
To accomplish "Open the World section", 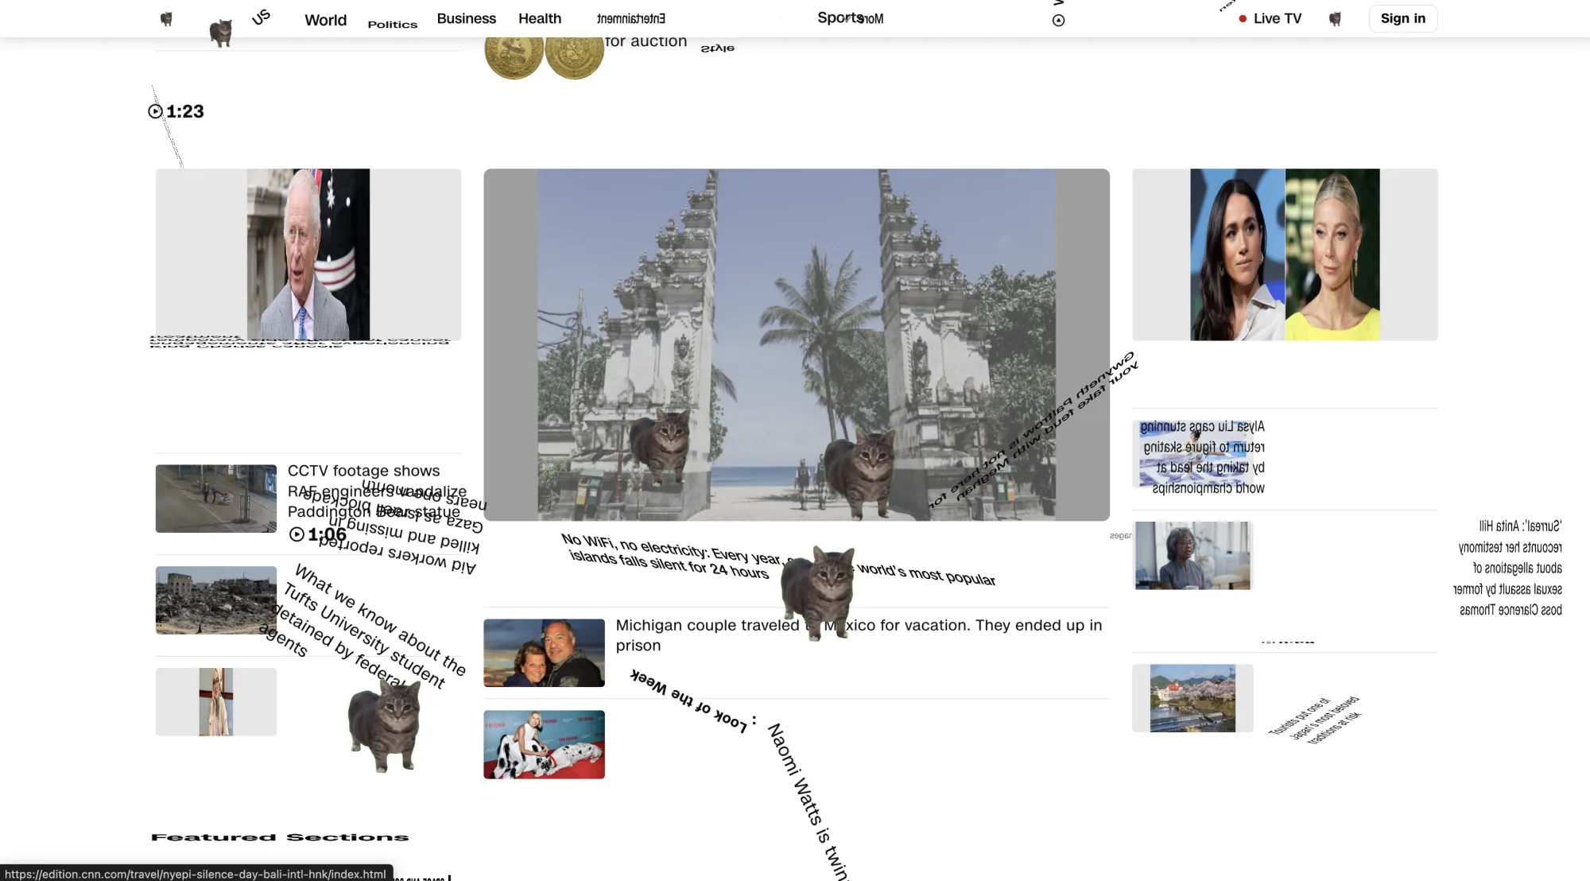I will [x=326, y=20].
